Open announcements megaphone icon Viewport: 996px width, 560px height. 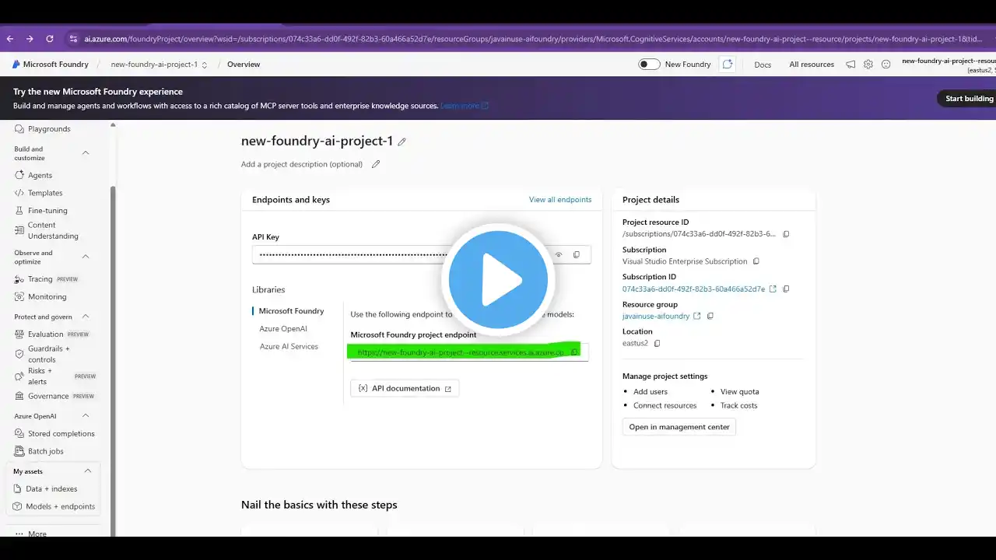[x=850, y=65]
